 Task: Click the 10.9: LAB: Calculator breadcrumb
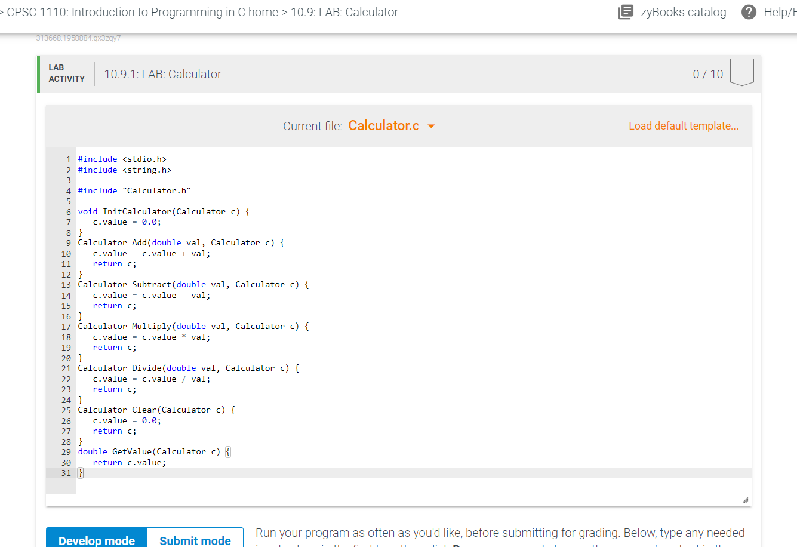(x=344, y=11)
